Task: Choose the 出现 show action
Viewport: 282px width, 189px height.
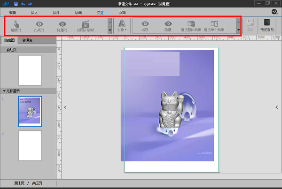Action: point(146,24)
